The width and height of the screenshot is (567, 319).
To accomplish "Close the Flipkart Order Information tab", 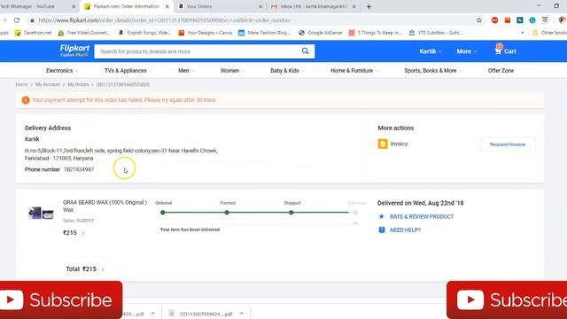I will pyautogui.click(x=167, y=6).
